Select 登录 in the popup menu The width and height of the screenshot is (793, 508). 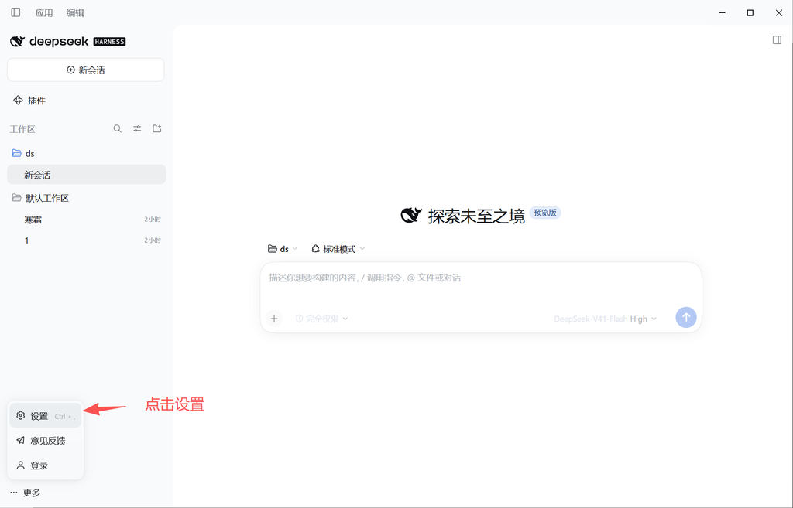[x=46, y=465]
